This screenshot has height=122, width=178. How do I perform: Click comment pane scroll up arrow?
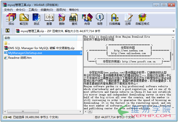[x=173, y=37]
